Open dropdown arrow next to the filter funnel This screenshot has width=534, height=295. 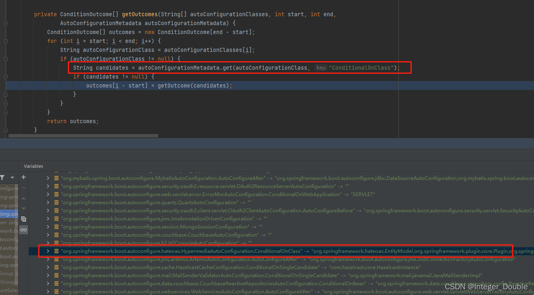tap(12, 177)
